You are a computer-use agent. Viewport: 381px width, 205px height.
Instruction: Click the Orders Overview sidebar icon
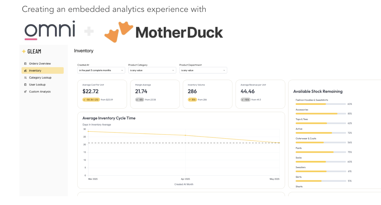point(25,64)
